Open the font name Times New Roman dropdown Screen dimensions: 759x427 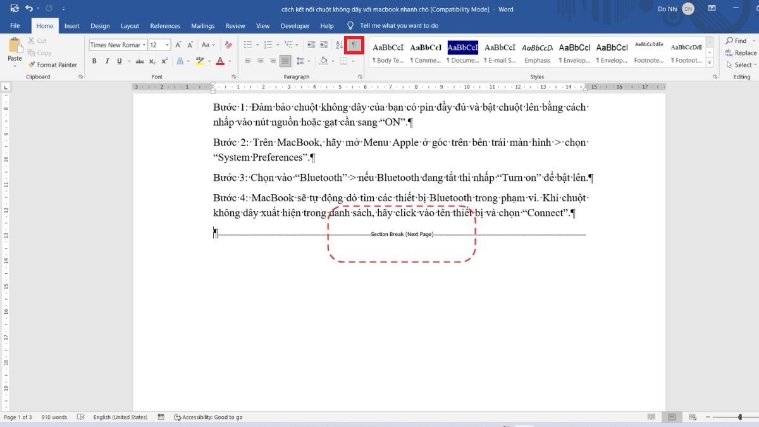click(x=144, y=45)
